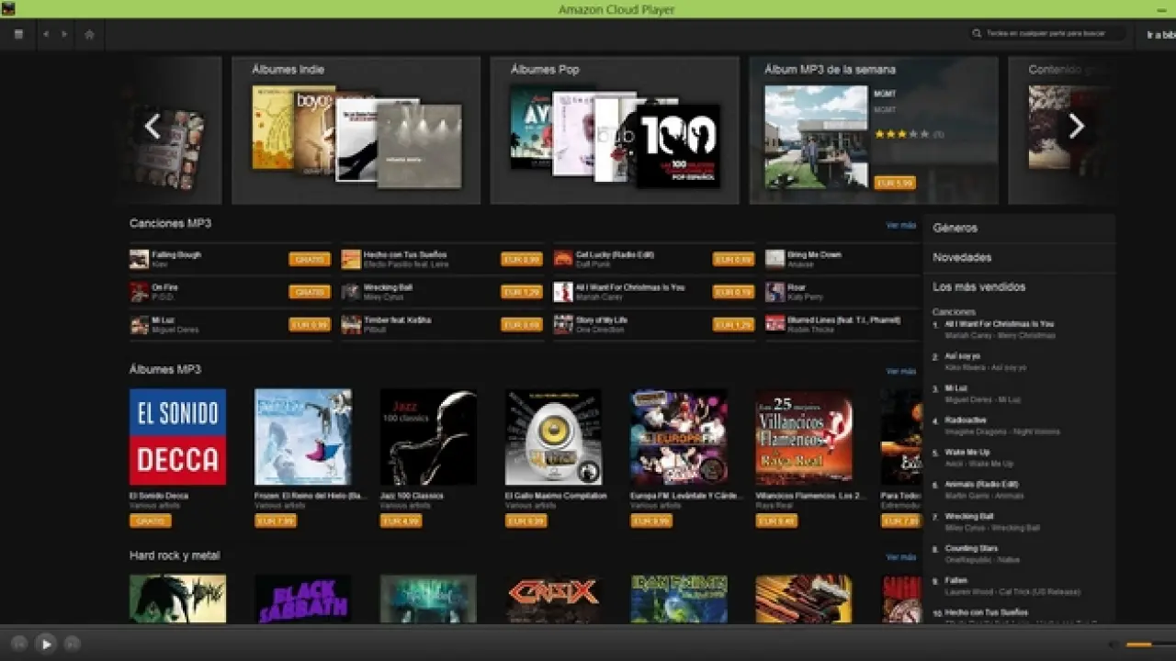Expand the Novedades section in the sidebar

(962, 258)
